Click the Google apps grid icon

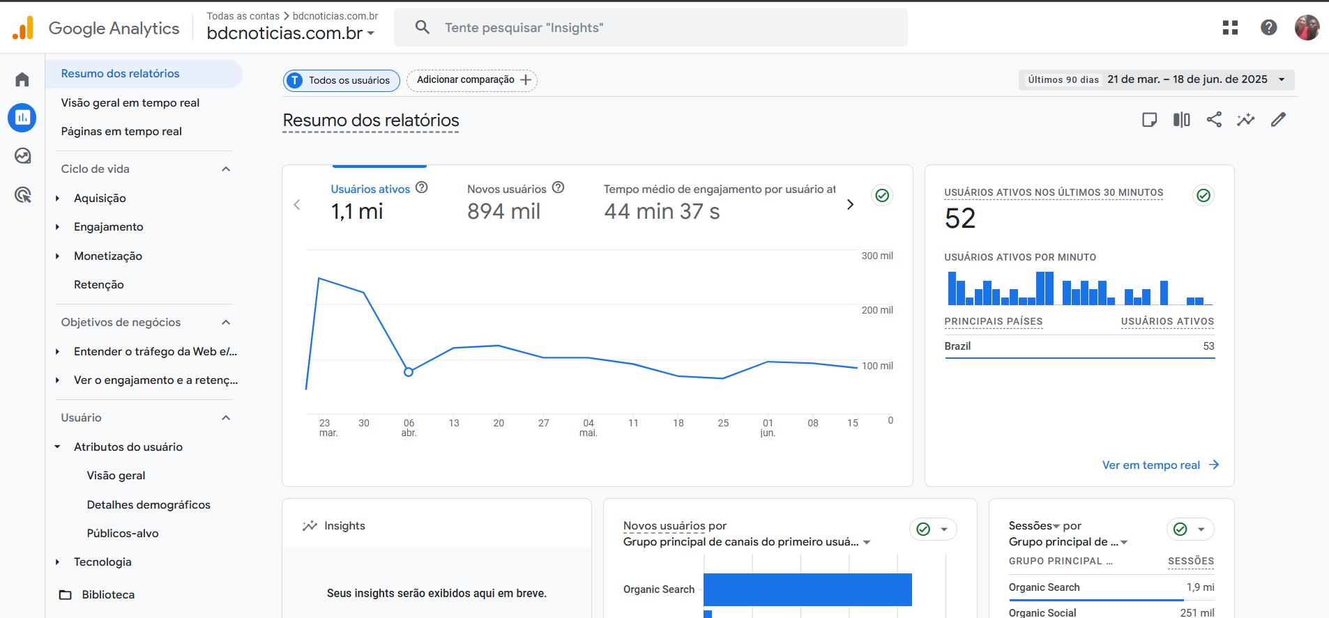(x=1230, y=28)
